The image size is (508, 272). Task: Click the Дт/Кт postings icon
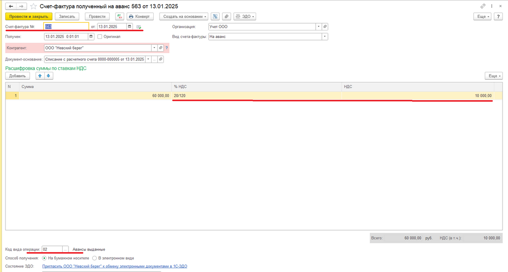[x=119, y=16]
